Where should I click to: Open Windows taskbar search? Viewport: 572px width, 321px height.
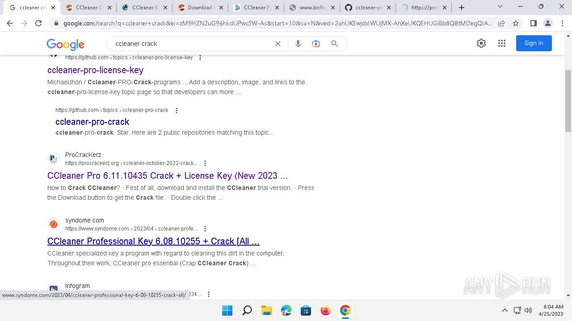(247, 310)
